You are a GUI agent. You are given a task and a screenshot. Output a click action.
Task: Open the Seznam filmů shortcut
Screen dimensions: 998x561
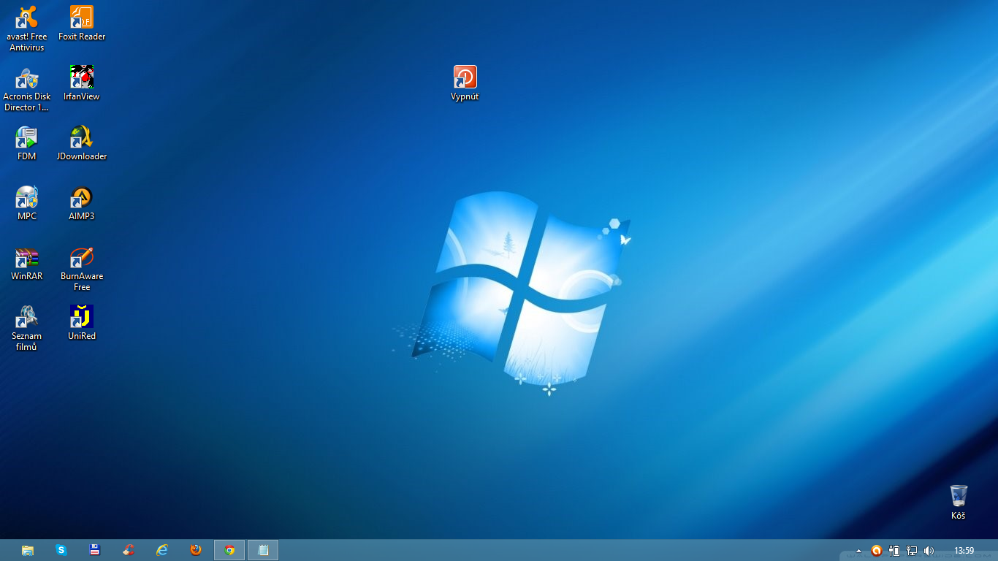(x=26, y=318)
